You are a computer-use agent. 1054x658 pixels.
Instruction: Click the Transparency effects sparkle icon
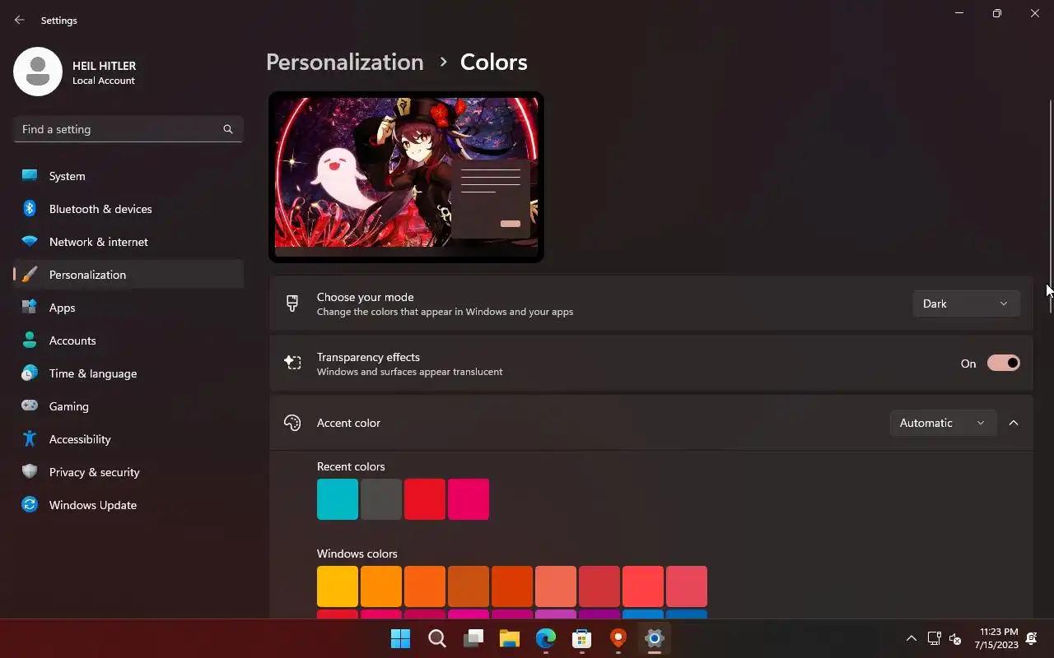(x=292, y=363)
